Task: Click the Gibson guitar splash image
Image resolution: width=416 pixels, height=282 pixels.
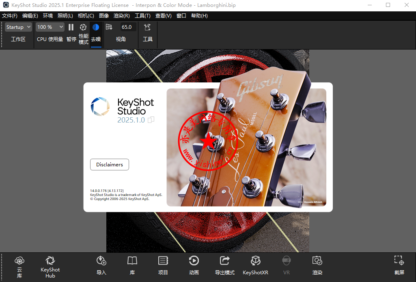Action: 246,147
